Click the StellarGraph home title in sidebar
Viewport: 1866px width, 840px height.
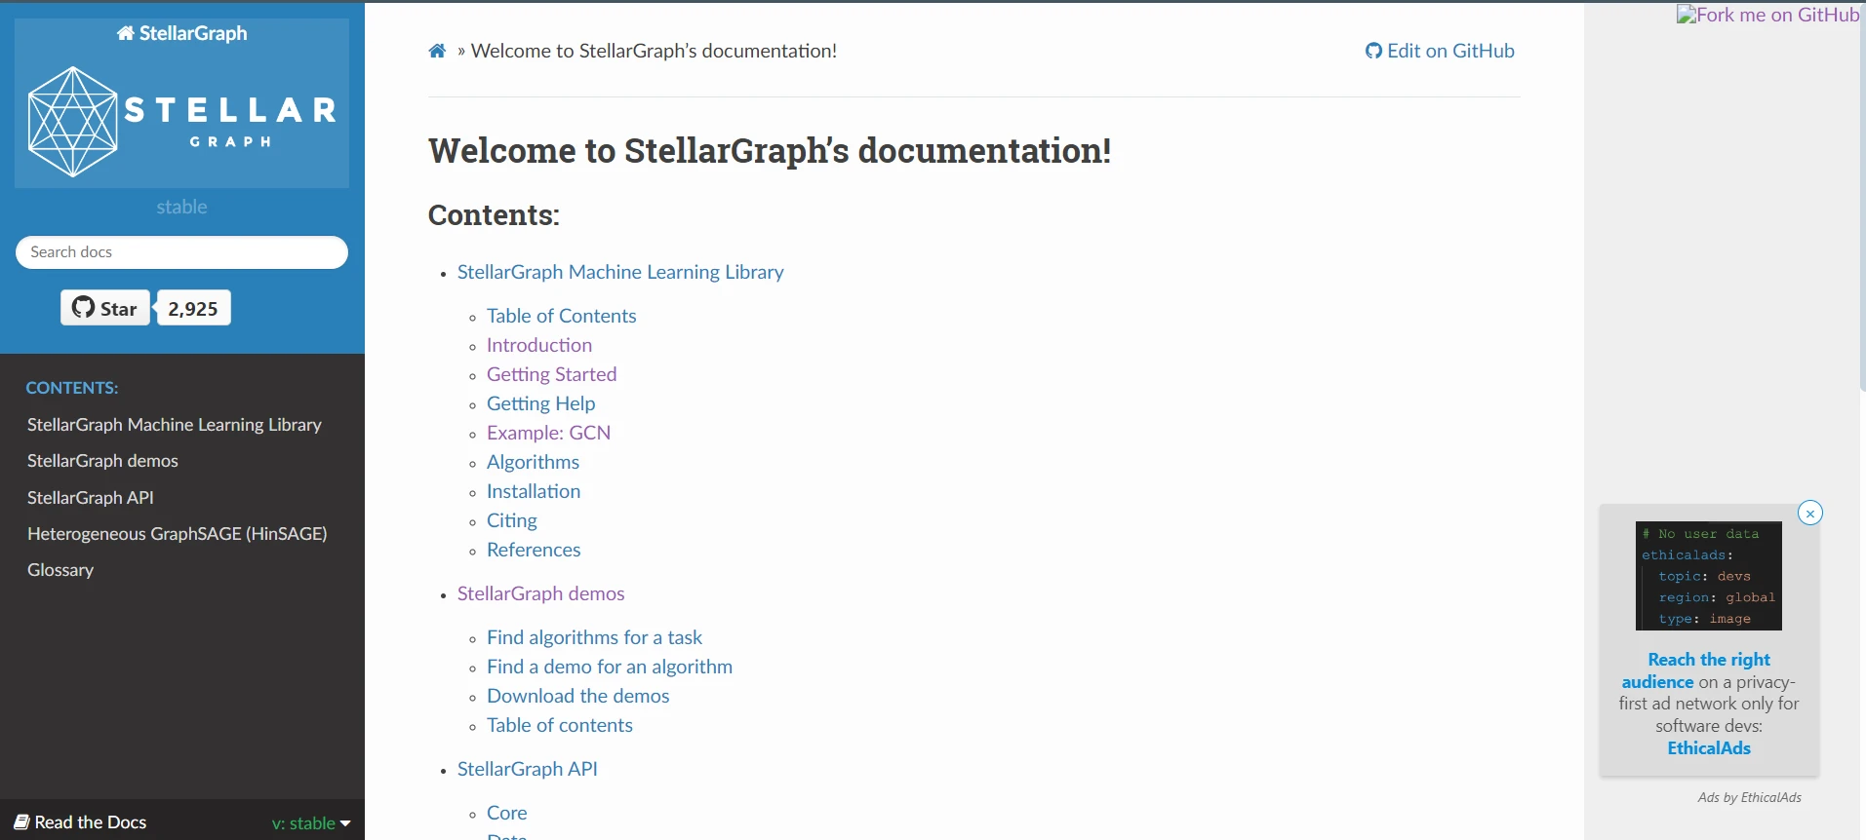point(182,33)
